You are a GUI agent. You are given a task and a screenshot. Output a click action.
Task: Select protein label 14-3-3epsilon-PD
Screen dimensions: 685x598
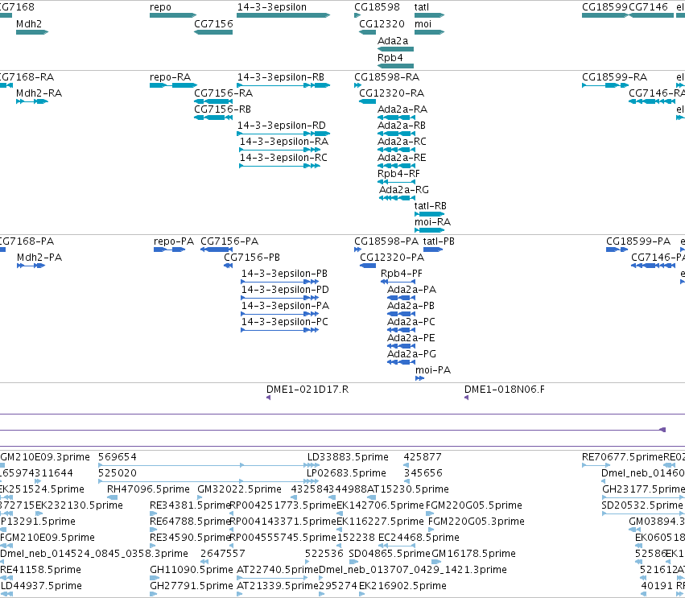(285, 290)
